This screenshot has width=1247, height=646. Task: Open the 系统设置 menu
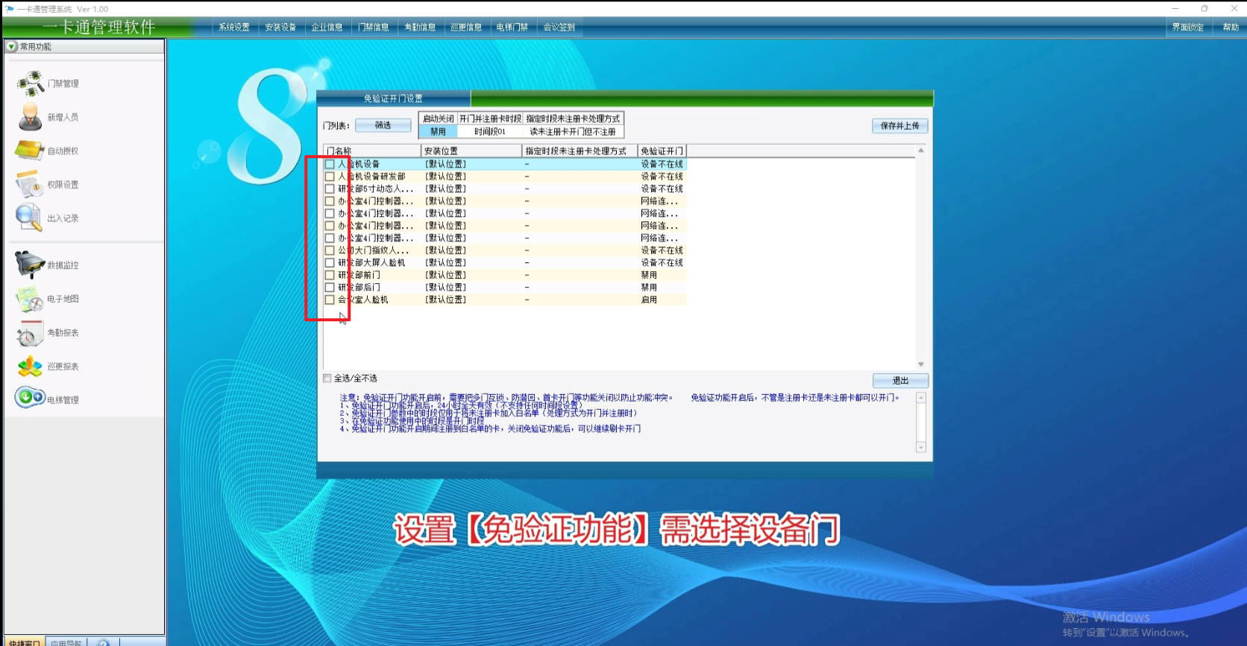tap(234, 27)
